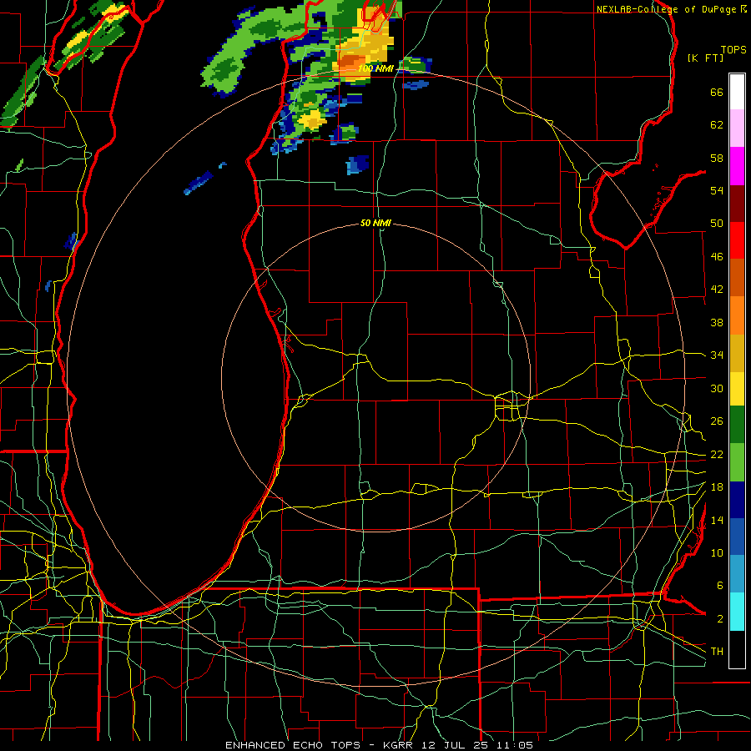Click the "10" legend value
751x751 pixels.
click(717, 552)
